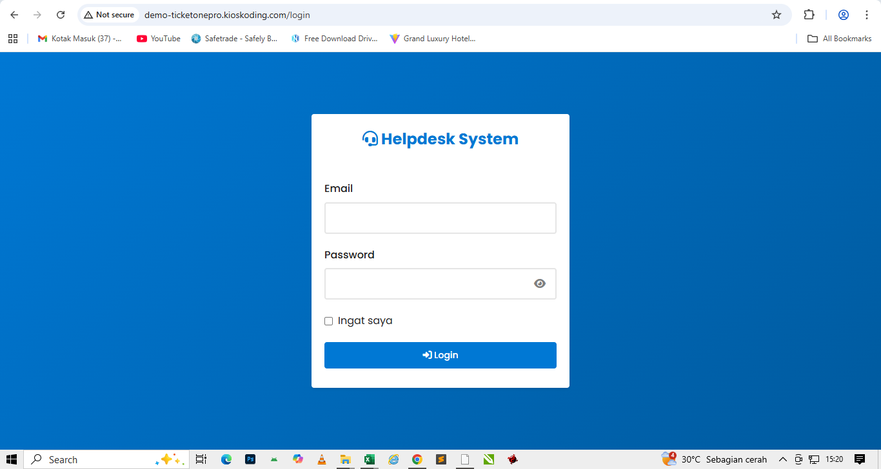Image resolution: width=881 pixels, height=469 pixels.
Task: Toggle the password visibility eye icon
Action: click(539, 283)
